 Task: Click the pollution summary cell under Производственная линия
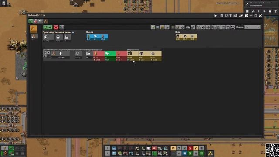(x=59, y=38)
